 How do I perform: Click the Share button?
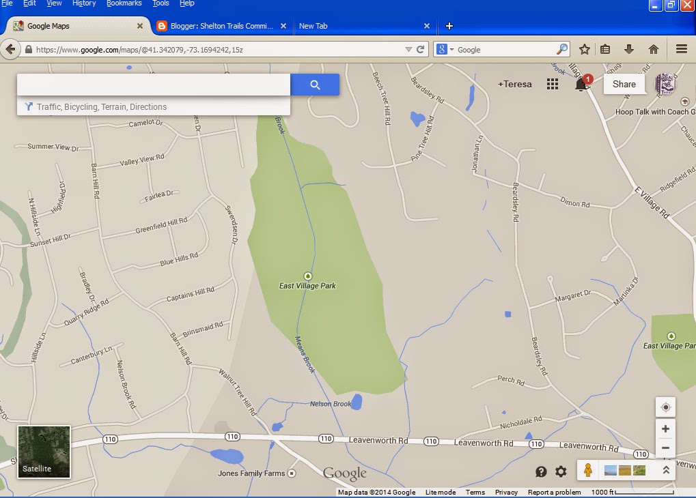tap(624, 84)
